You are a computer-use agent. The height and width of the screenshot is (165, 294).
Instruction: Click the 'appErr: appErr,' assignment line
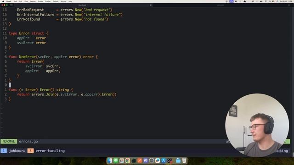tap(43, 71)
